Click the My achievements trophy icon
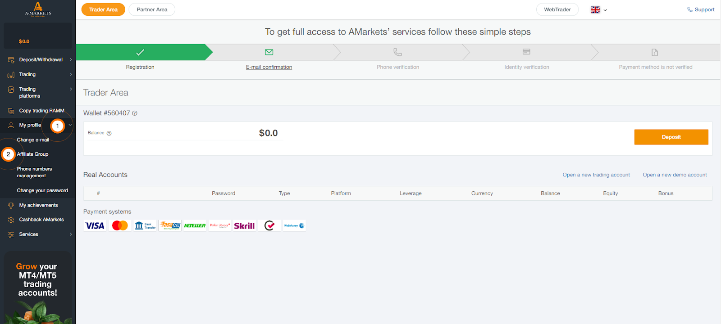Screen dimensions: 721x324 coord(11,206)
